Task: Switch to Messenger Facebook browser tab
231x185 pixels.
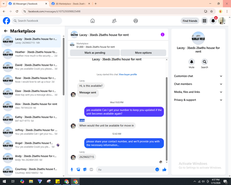Action: (x=28, y=4)
